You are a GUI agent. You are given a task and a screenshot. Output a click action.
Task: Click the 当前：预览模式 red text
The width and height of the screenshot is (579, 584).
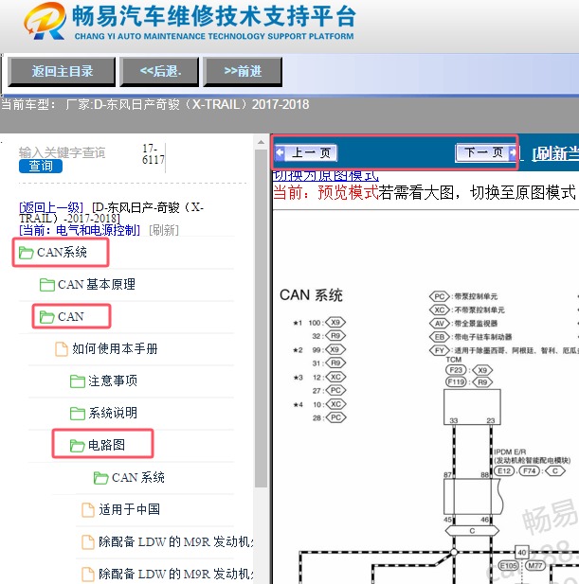326,193
